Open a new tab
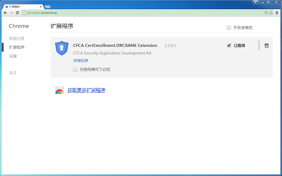This screenshot has width=282, height=176. [48, 7]
